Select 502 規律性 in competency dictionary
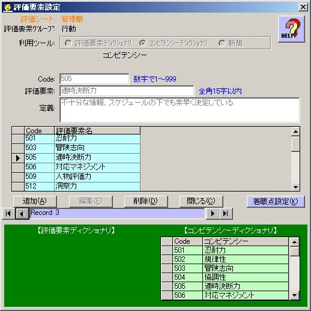This screenshot has width=311, height=311. [231, 259]
